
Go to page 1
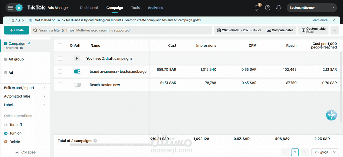click(x=295, y=152)
